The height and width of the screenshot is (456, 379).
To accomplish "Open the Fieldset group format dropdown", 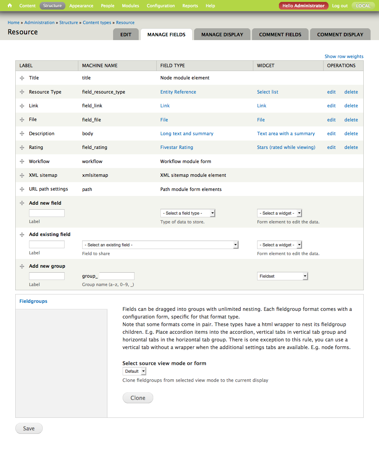I will click(x=282, y=276).
